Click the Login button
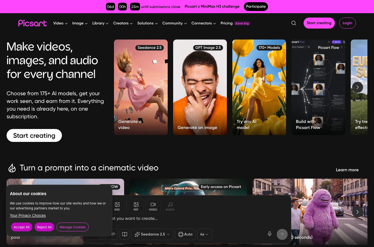 pos(347,23)
